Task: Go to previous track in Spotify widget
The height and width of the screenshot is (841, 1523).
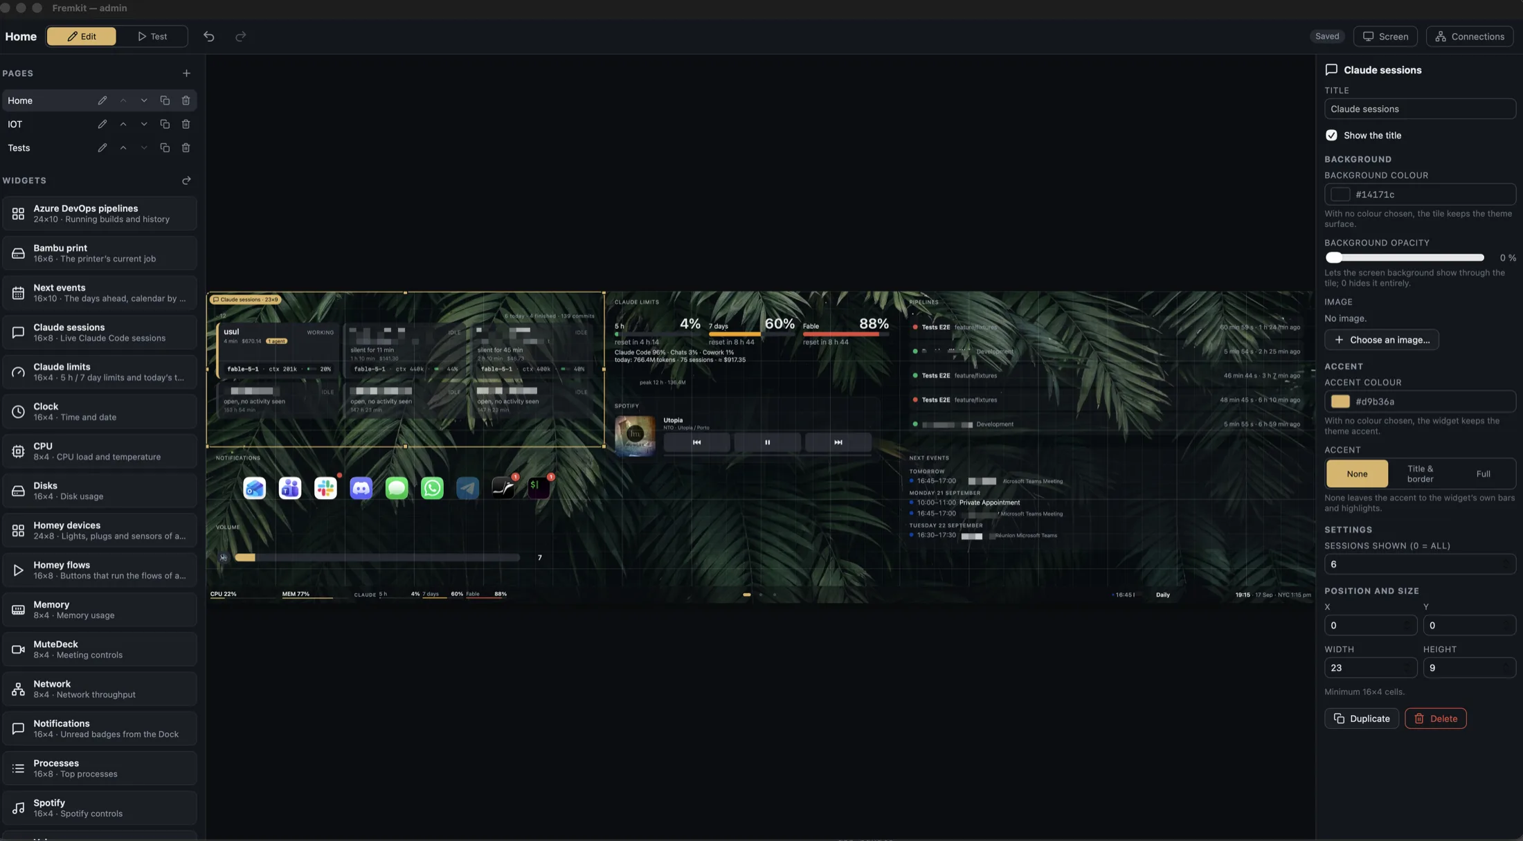Action: (x=696, y=442)
